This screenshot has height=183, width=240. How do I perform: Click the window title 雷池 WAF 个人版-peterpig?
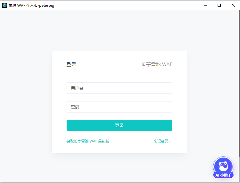[x=31, y=6]
